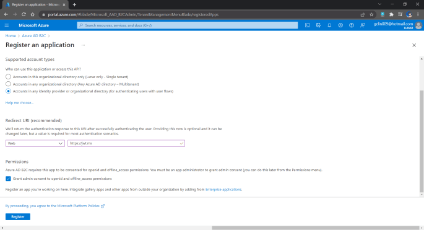Click the Redirect URI (recommended) heading

33,120
